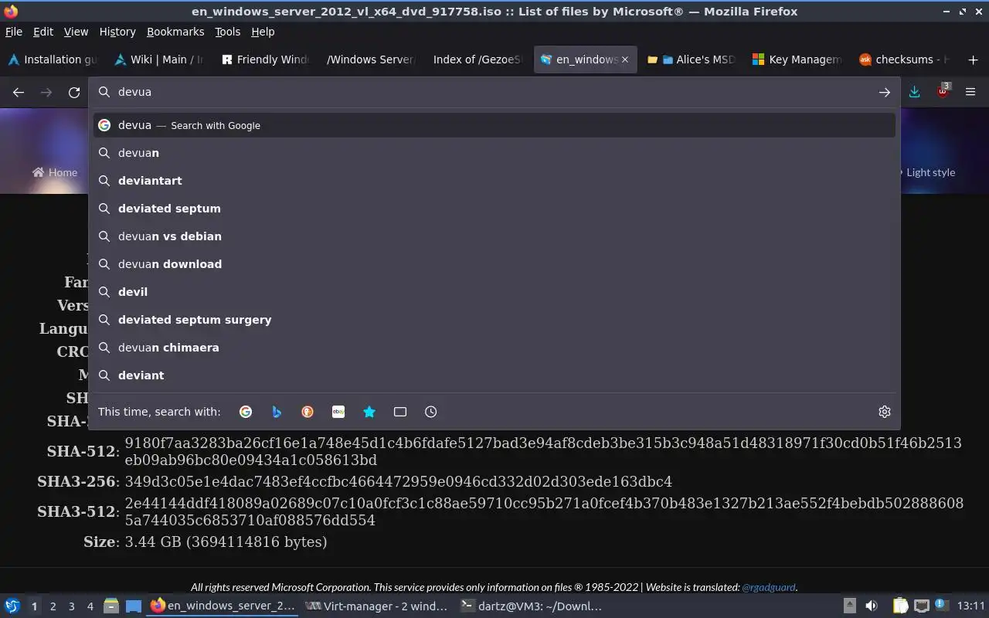Viewport: 989px width, 618px height.
Task: Pick the 'devil' suggestion
Action: (x=494, y=292)
